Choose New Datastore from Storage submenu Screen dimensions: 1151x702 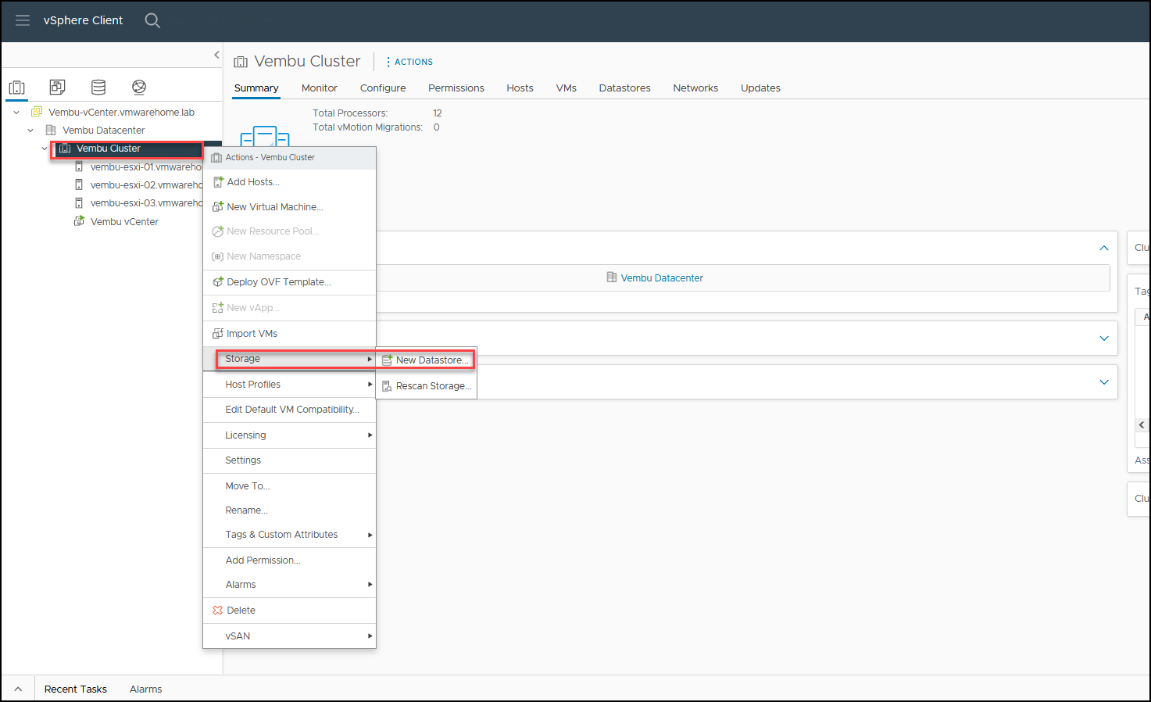[426, 360]
